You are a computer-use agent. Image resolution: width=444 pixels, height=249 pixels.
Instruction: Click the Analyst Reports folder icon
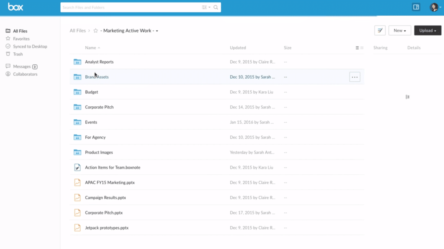77,61
